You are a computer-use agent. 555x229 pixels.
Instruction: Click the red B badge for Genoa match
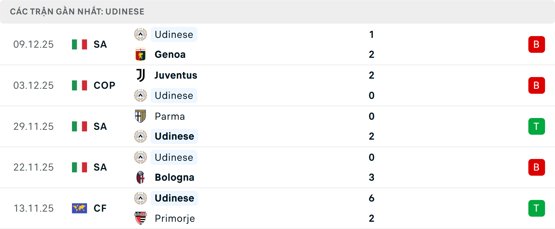(x=536, y=45)
